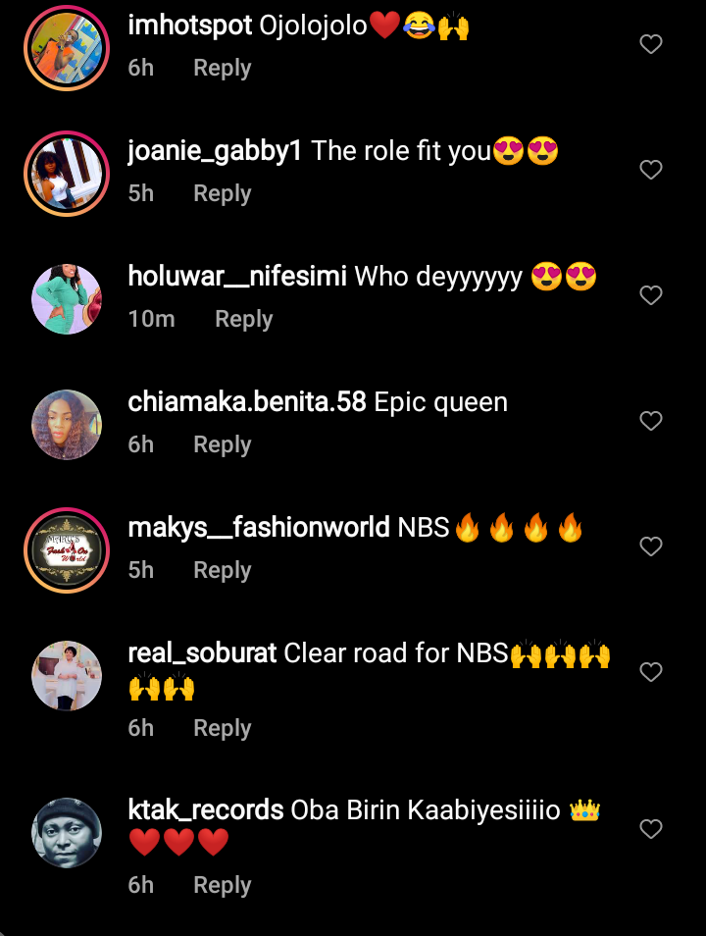Reply to imhotspot's comment
706x936 pixels.
point(222,68)
